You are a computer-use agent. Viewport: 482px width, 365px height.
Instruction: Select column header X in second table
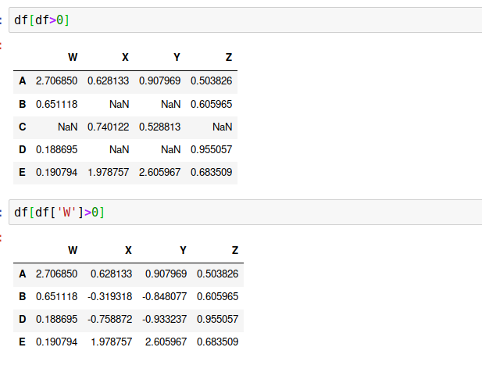click(x=128, y=250)
